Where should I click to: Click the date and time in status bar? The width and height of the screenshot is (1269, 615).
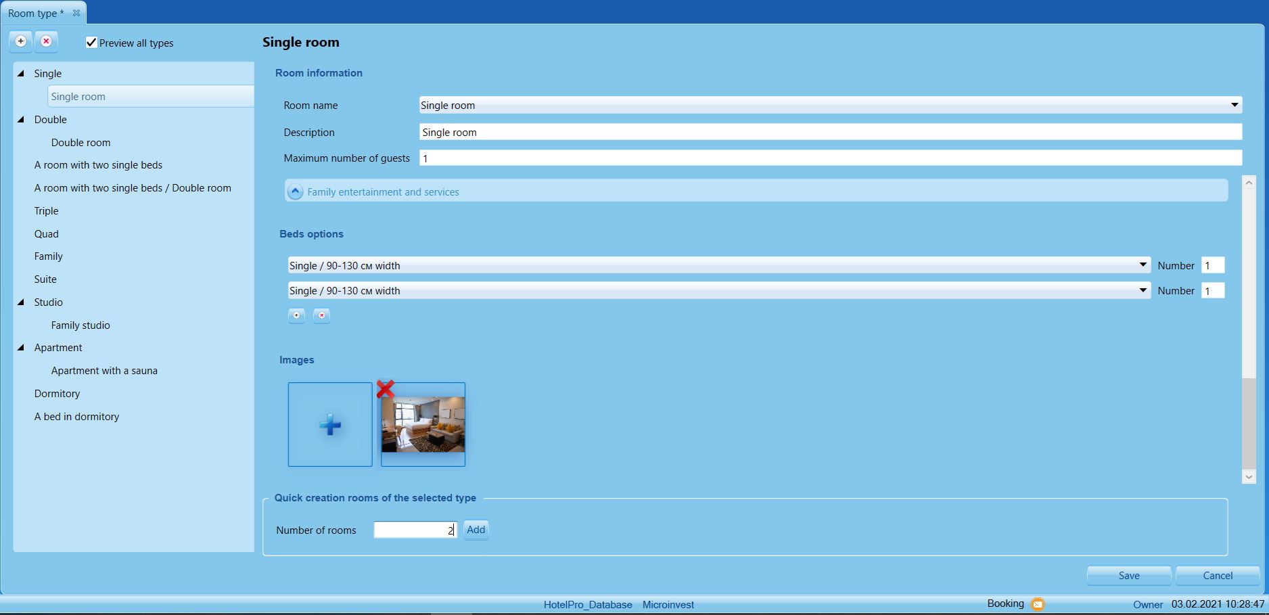coord(1218,604)
